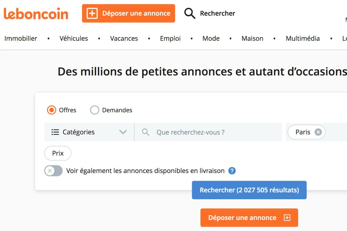This screenshot has width=347, height=231.
Task: Click the search field magnifier icon
Action: point(146,132)
